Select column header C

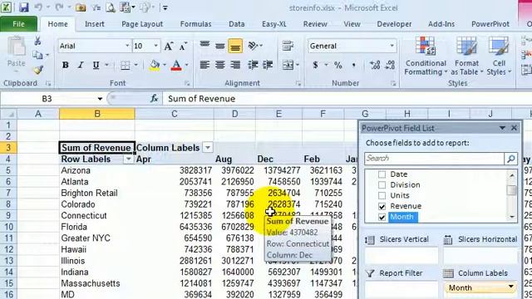pos(175,114)
